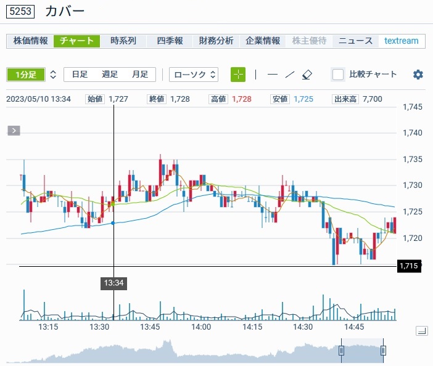The height and width of the screenshot is (366, 433).
Task: Click the left handle of range slider
Action: (x=340, y=351)
